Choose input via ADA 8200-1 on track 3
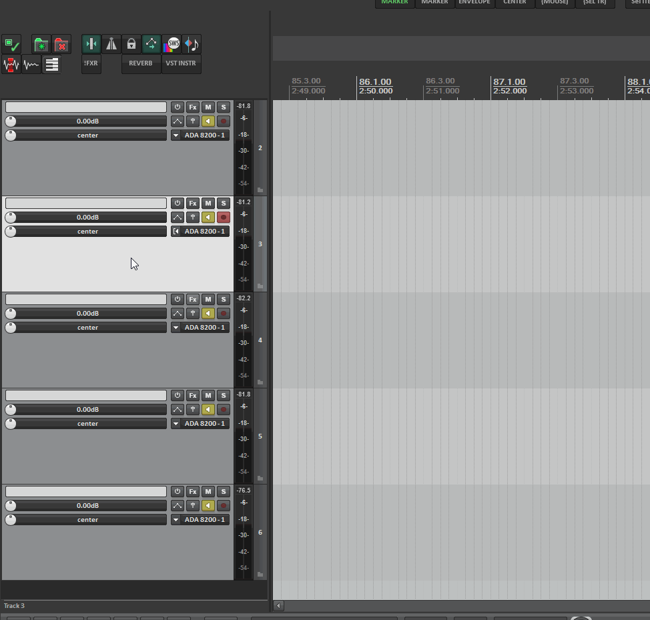650x620 pixels. coord(205,232)
